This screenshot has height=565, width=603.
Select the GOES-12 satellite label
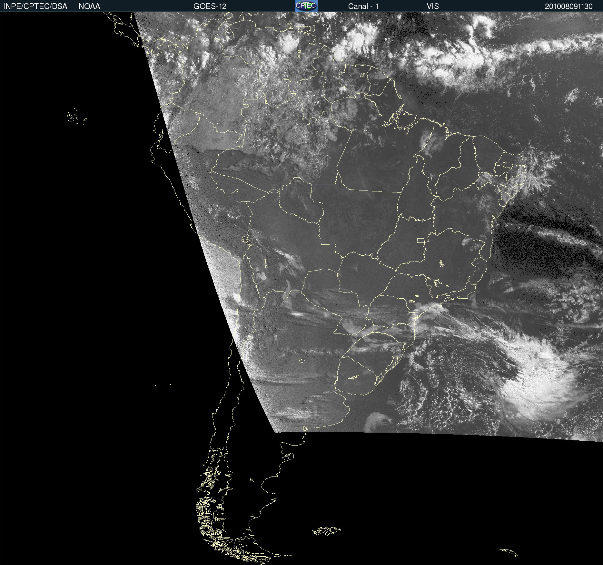coord(210,6)
